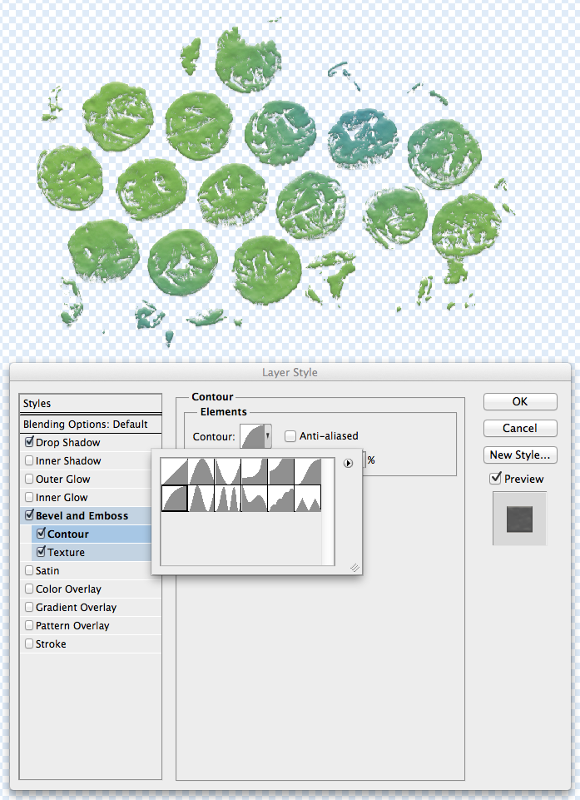This screenshot has height=800, width=580.
Task: Open the Gradient Overlay settings row
Action: (91, 607)
